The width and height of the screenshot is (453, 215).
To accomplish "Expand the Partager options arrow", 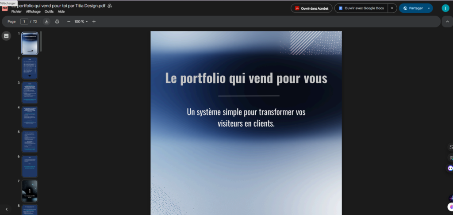I will (x=428, y=8).
